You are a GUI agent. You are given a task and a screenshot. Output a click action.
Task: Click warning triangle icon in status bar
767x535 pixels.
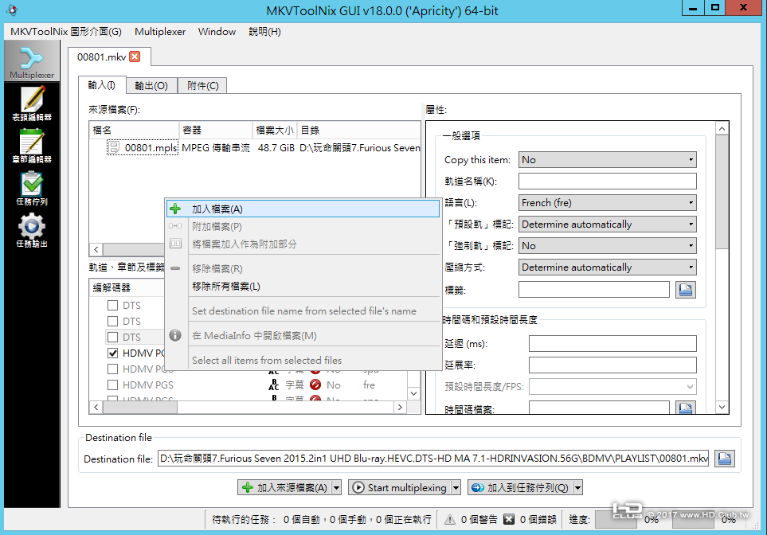coord(449,519)
